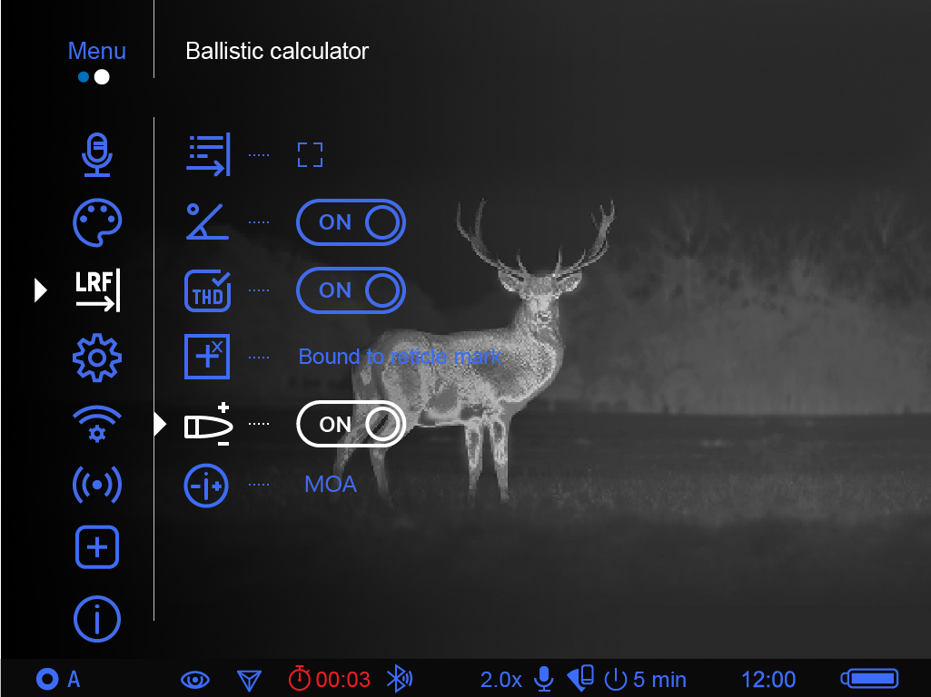
Task: Toggle the THD ON switch
Action: [351, 290]
